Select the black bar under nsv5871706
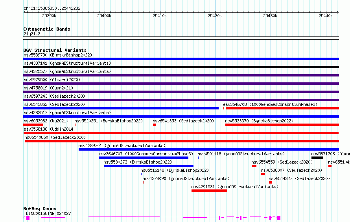Viewport: 350px width, 222px height. [x=317, y=158]
